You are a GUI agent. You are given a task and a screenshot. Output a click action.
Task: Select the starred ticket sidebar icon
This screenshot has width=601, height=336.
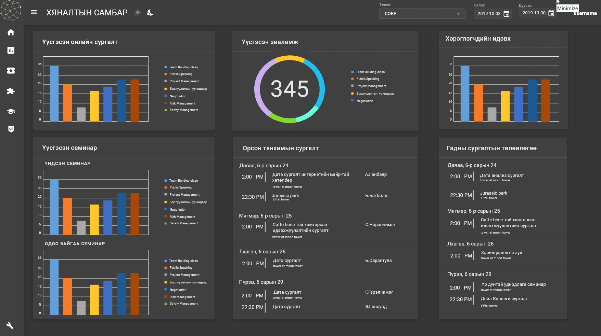click(11, 70)
